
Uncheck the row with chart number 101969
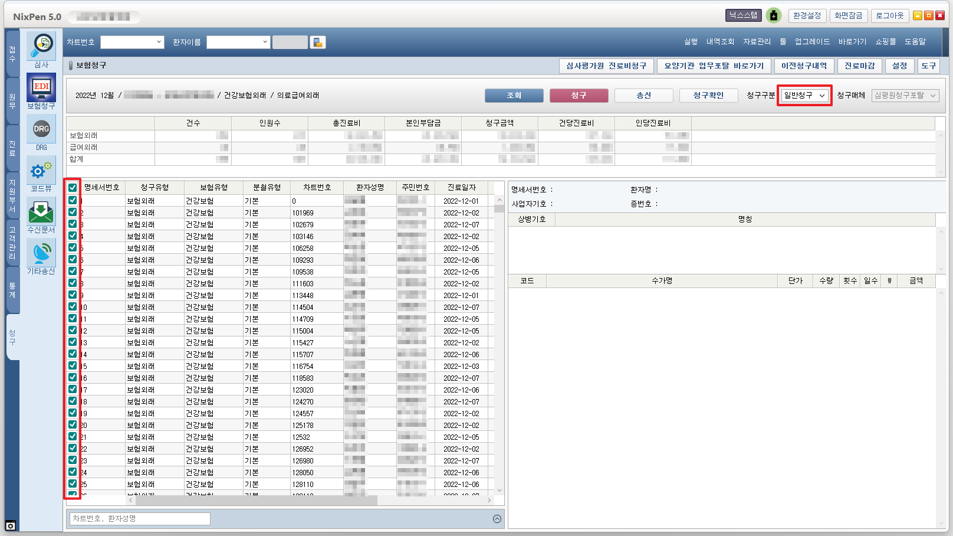point(73,213)
